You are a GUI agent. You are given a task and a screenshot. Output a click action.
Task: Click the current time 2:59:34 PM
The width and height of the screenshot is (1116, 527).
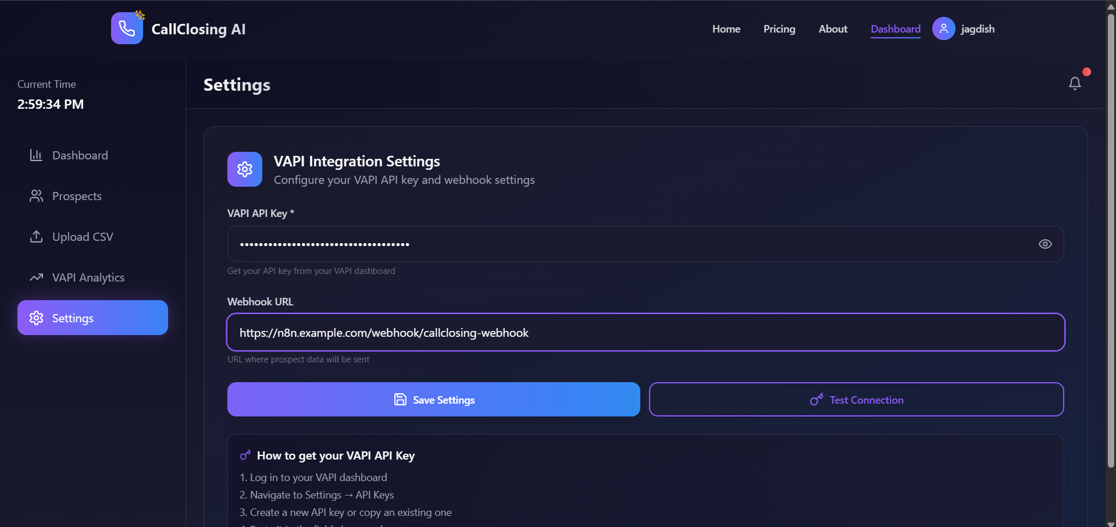(51, 104)
